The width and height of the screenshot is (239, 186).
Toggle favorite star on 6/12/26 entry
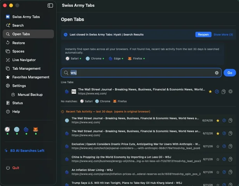click(218, 133)
